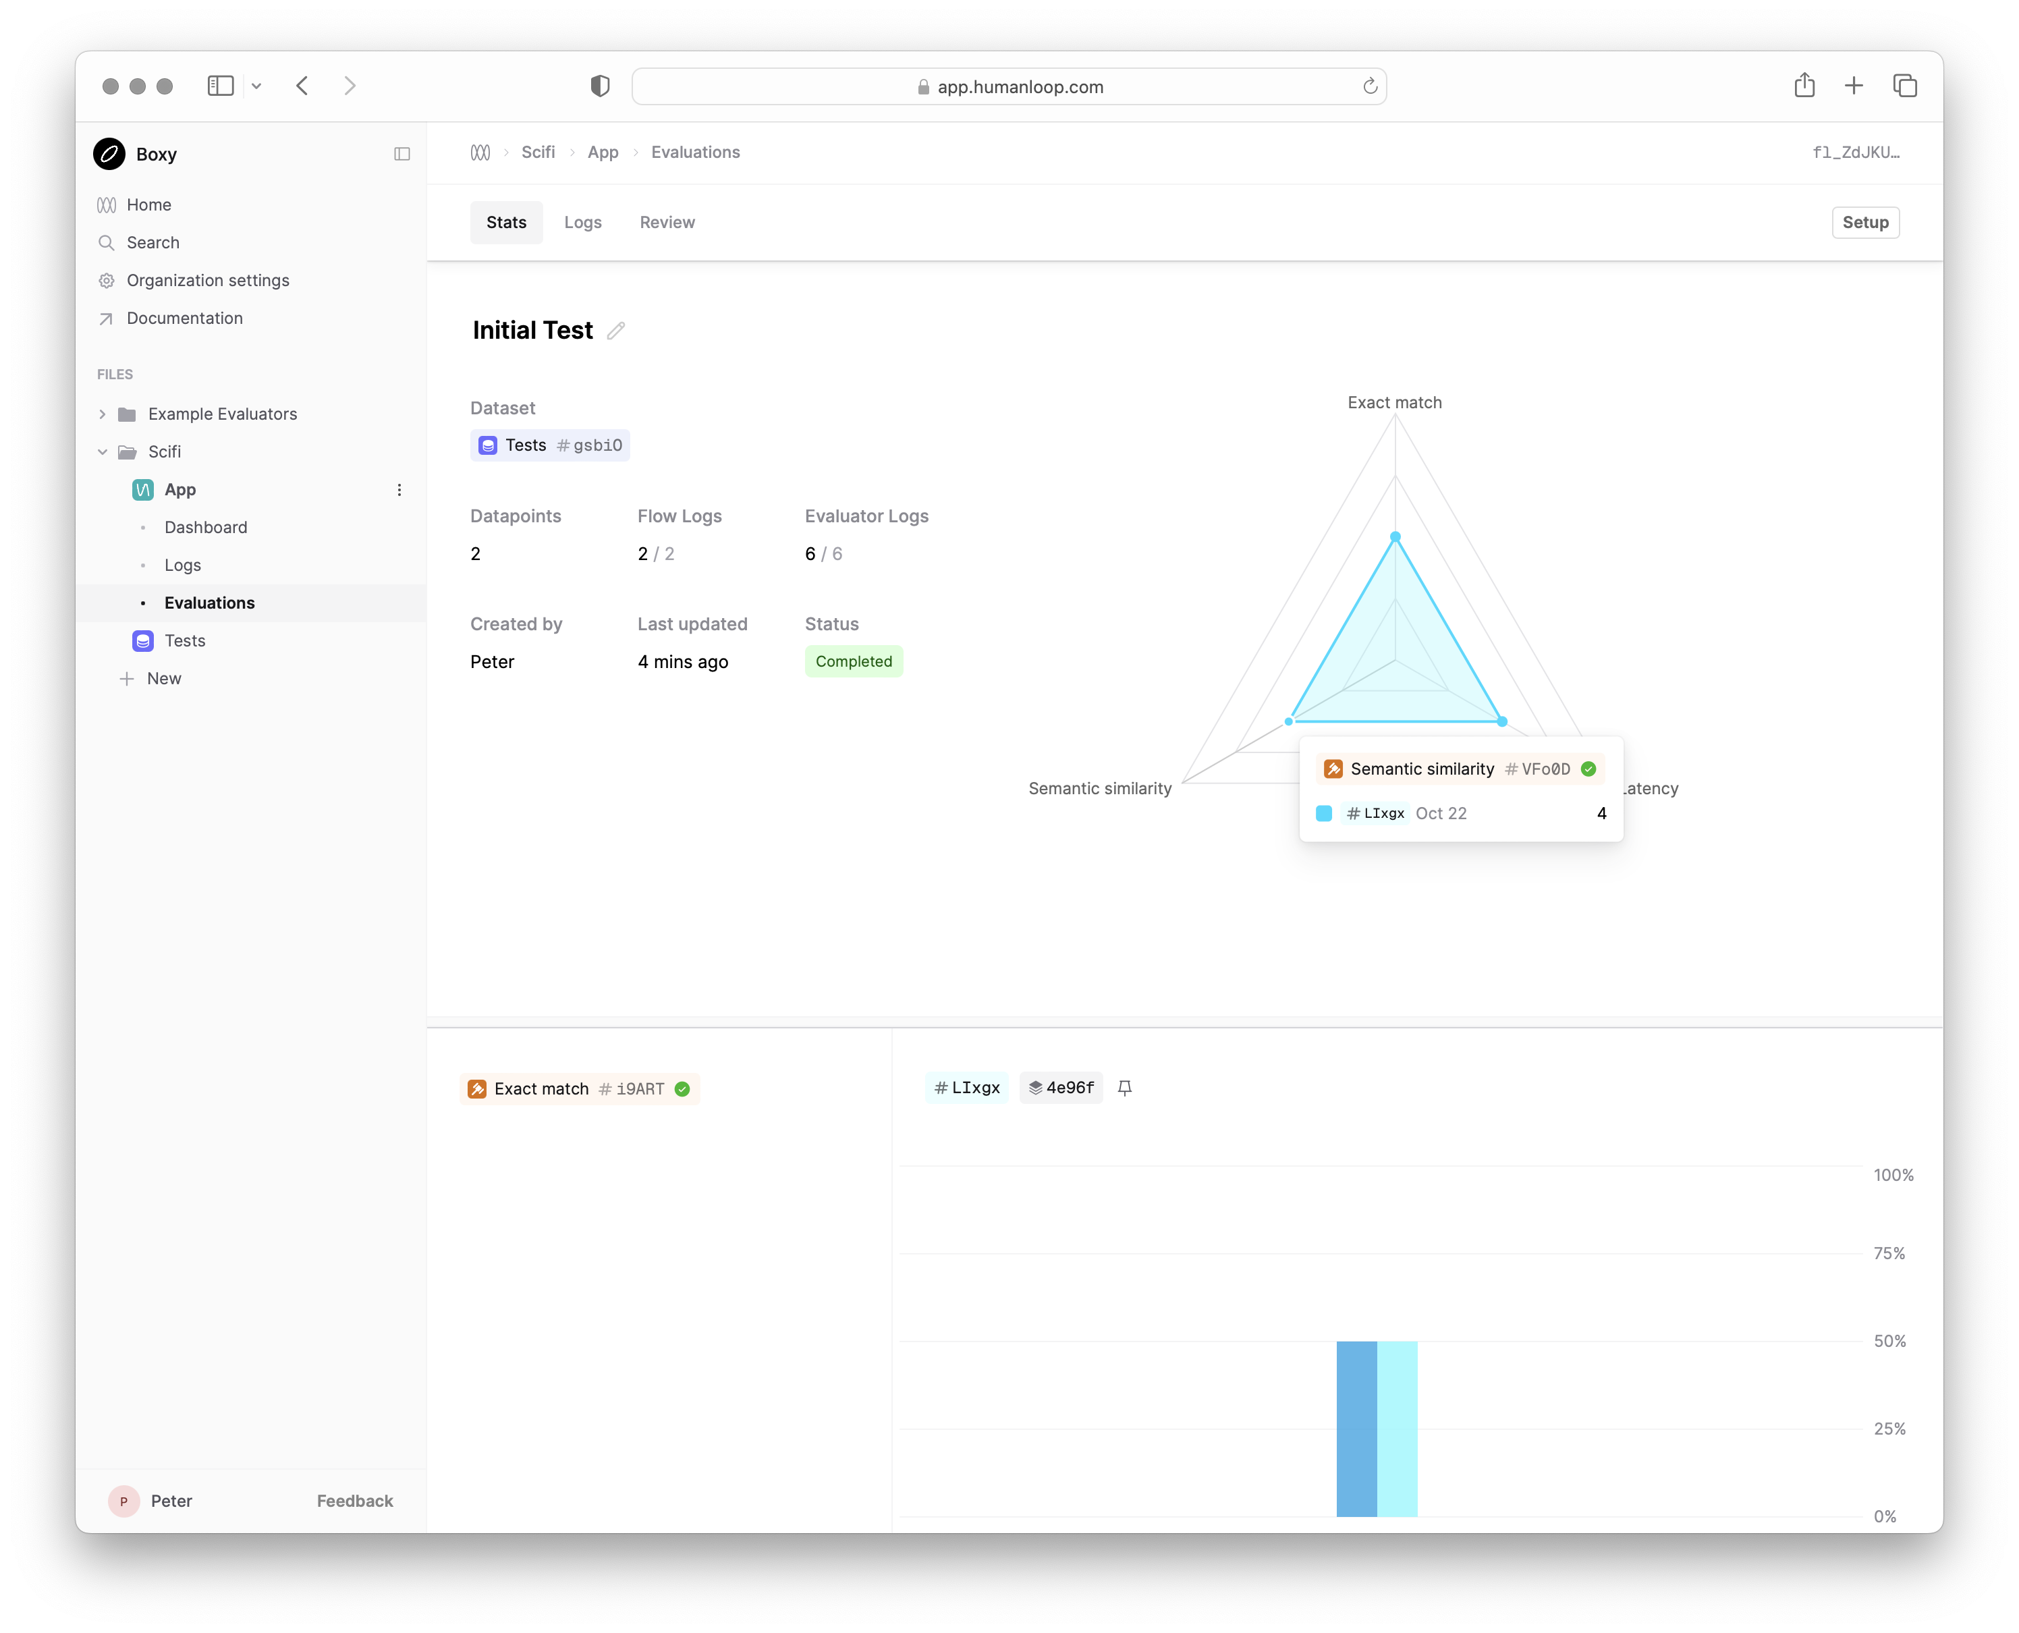Switch to the Logs tab
Screen dimensions: 2019x1633
(582, 222)
